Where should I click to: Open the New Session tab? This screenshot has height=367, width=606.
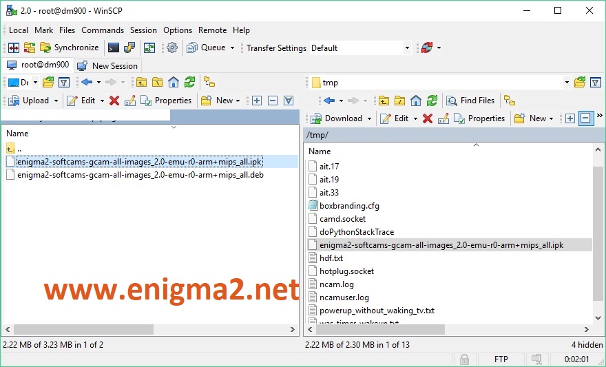tap(108, 65)
